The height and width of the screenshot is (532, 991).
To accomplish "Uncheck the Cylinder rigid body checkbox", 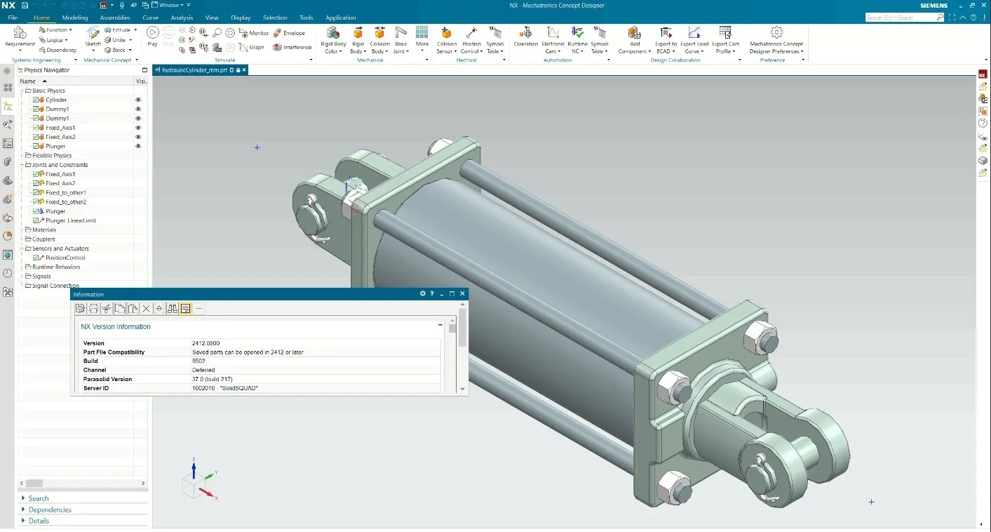I will pyautogui.click(x=36, y=100).
